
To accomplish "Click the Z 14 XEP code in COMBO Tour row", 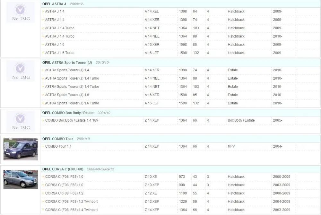I will [152, 146].
